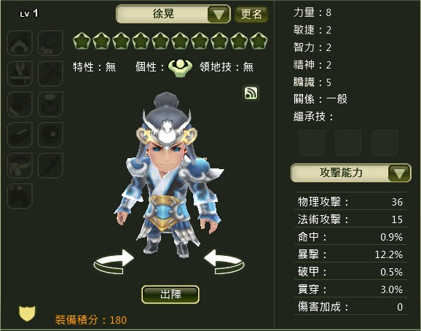Open the body armor equipment slot

(x=20, y=74)
